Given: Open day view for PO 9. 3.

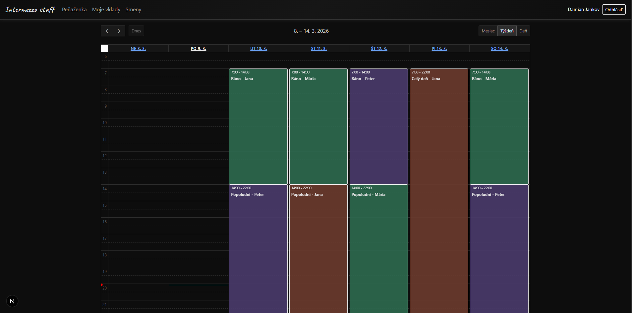Looking at the screenshot, I should tap(198, 48).
